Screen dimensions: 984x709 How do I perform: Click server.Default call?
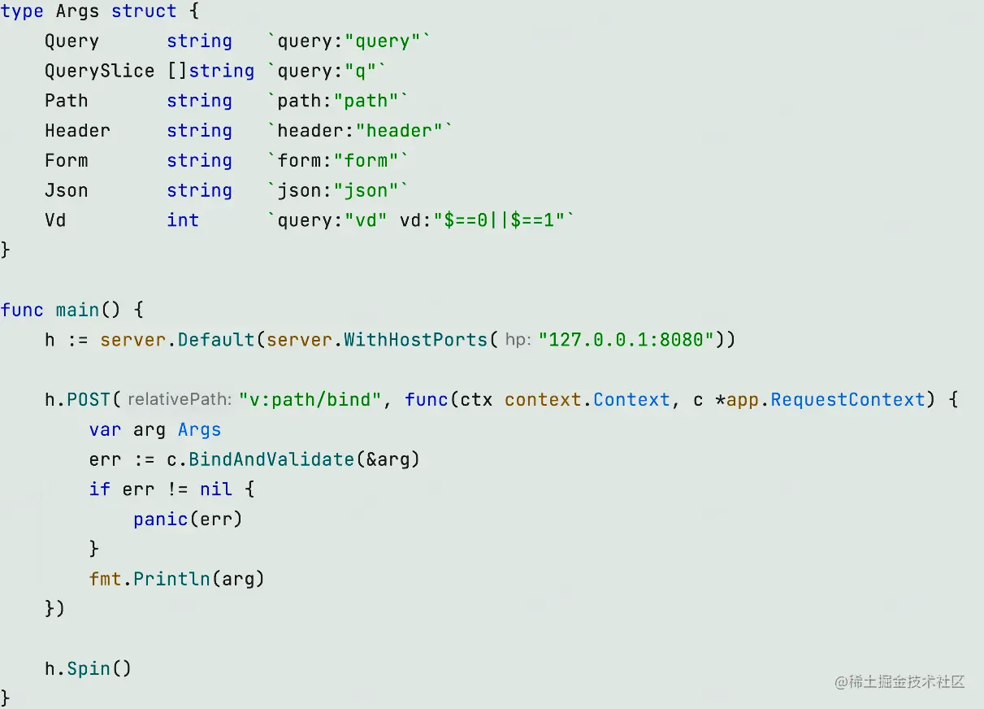177,340
